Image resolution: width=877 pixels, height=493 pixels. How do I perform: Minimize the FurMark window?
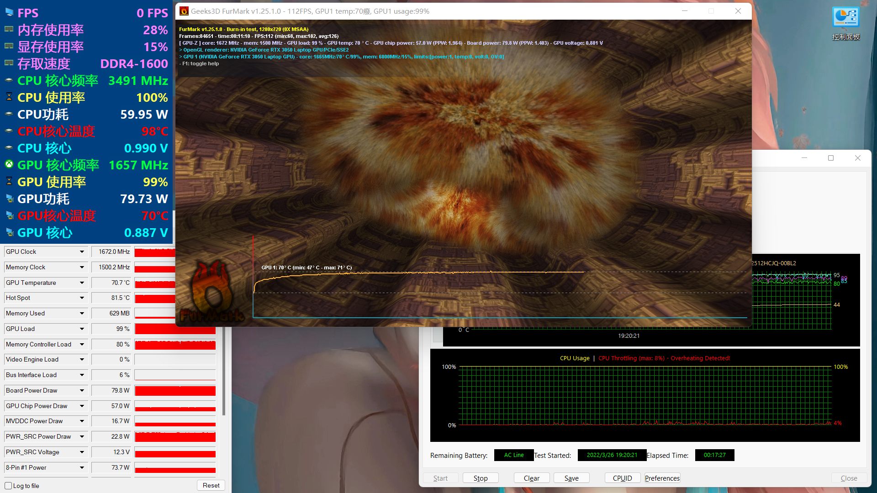[x=685, y=11]
